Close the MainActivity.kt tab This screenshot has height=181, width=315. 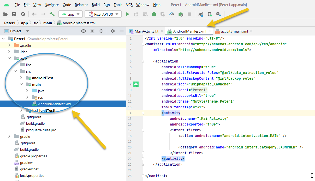pyautogui.click(x=162, y=31)
